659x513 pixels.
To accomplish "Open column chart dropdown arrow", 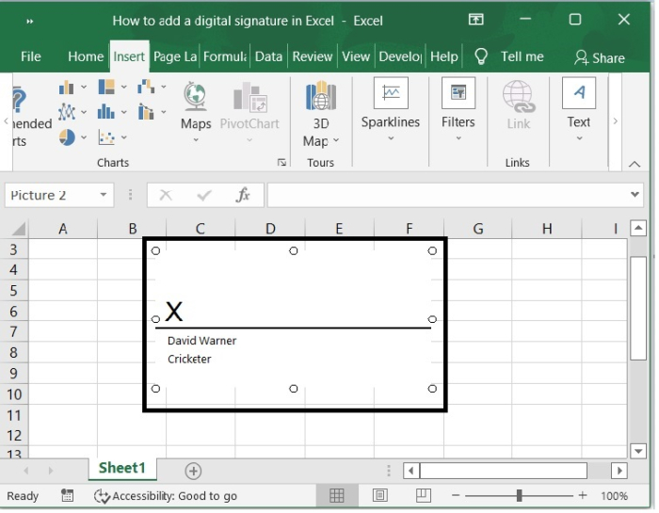I will click(84, 87).
